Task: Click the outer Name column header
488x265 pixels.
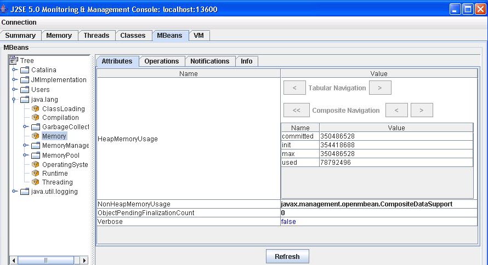Action: pyautogui.click(x=189, y=73)
